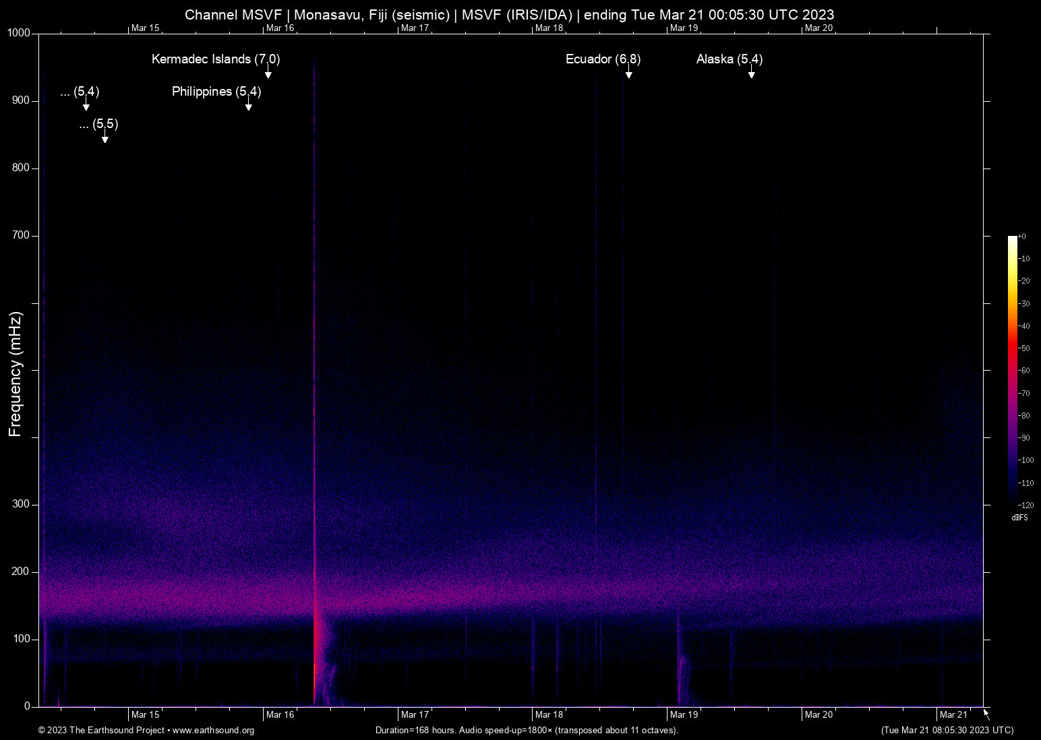Click the '800' frequency axis label
This screenshot has width=1041, height=740.
click(x=21, y=168)
